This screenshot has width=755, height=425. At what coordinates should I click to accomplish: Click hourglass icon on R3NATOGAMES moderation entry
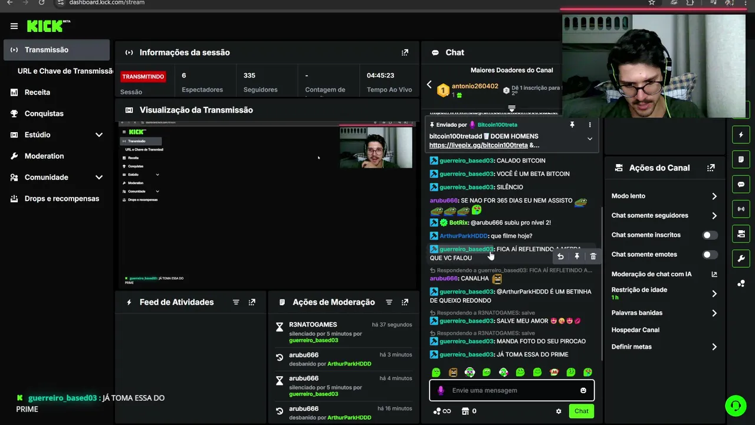click(x=280, y=326)
